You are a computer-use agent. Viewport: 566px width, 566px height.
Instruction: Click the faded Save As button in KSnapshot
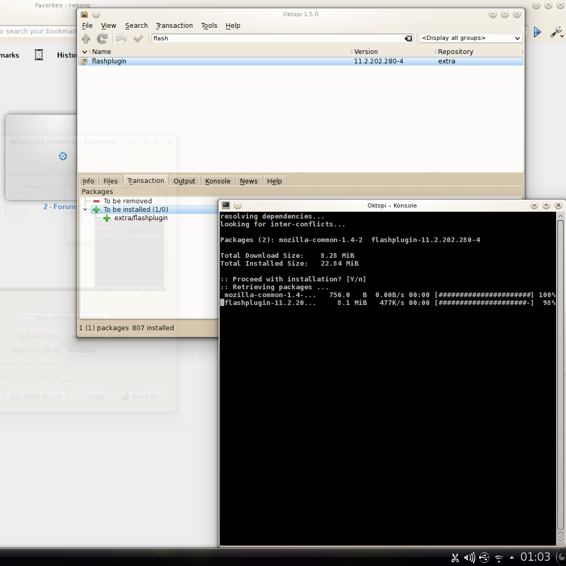point(142,396)
